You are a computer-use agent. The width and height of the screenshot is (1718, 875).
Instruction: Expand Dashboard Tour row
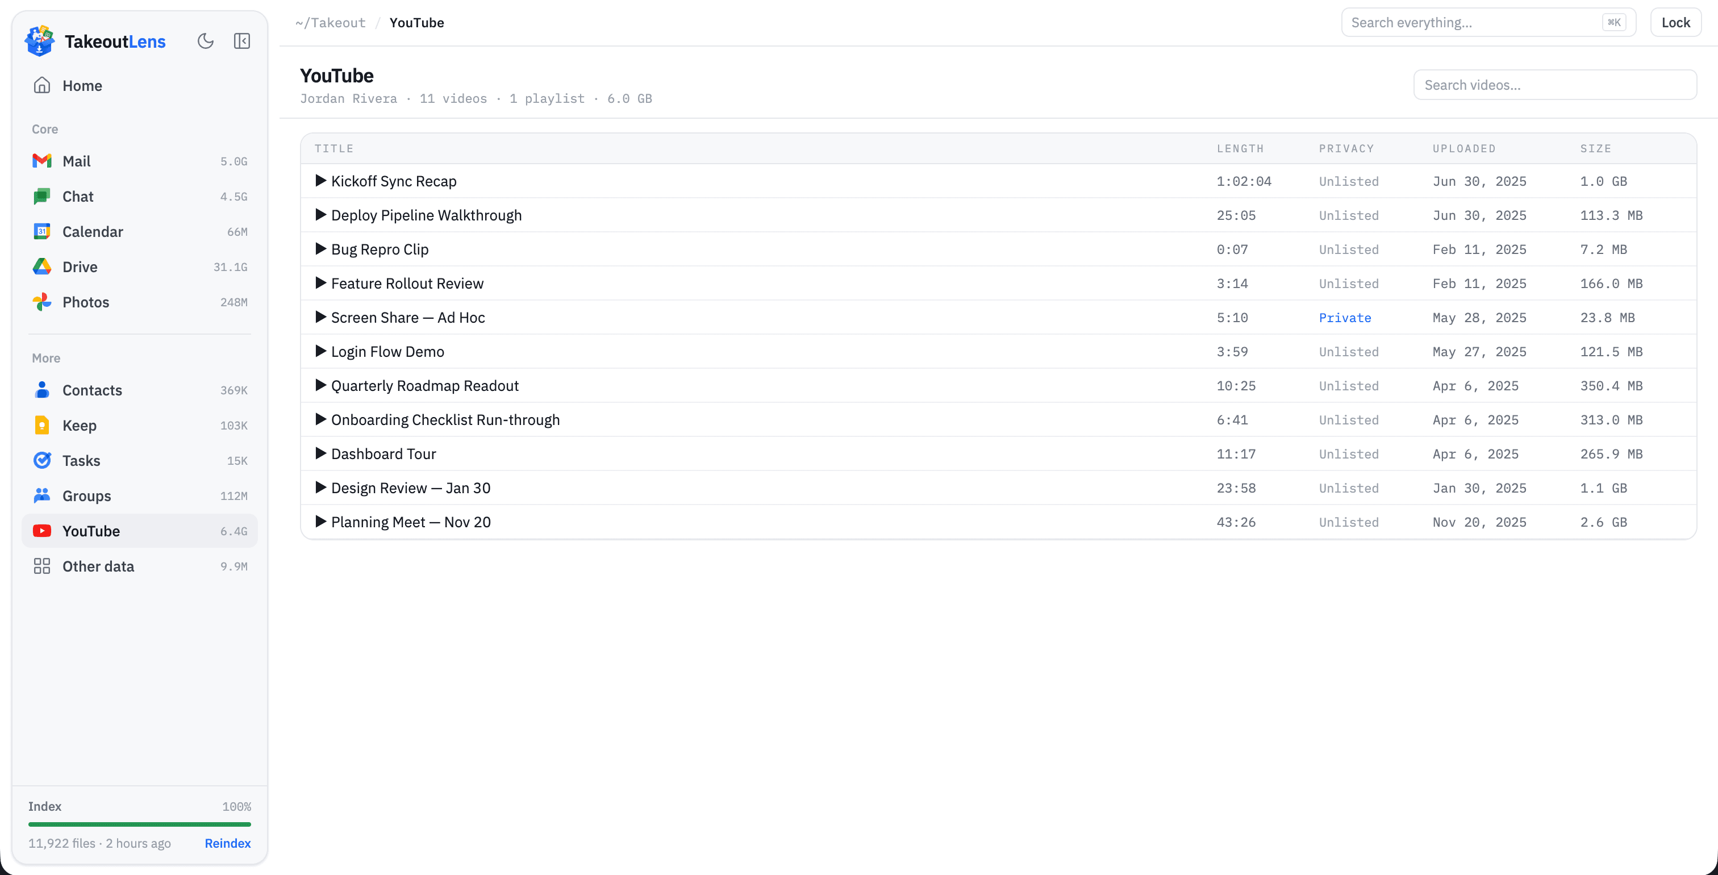tap(321, 453)
